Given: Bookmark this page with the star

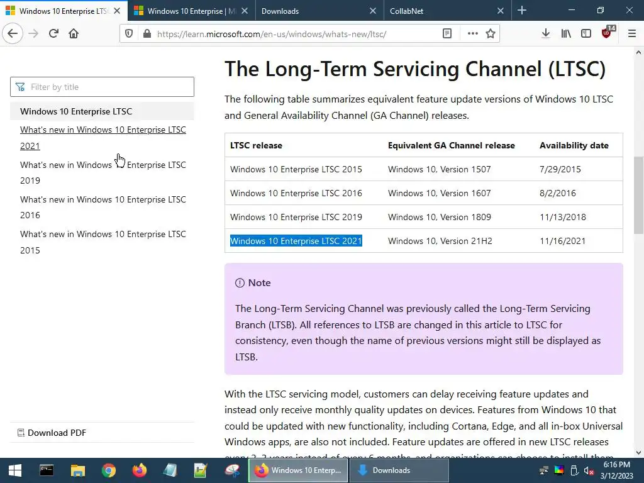Looking at the screenshot, I should tap(491, 34).
